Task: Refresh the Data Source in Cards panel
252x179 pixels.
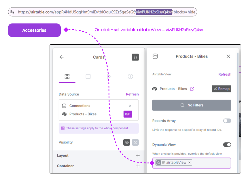Action: pyautogui.click(x=132, y=94)
